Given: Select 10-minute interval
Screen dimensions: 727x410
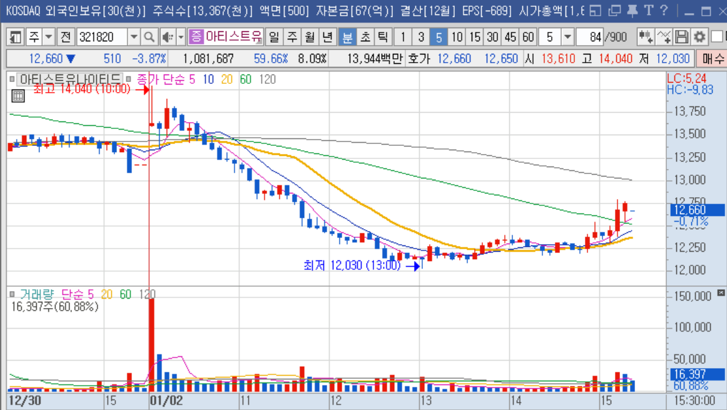Looking at the screenshot, I should click(x=457, y=37).
